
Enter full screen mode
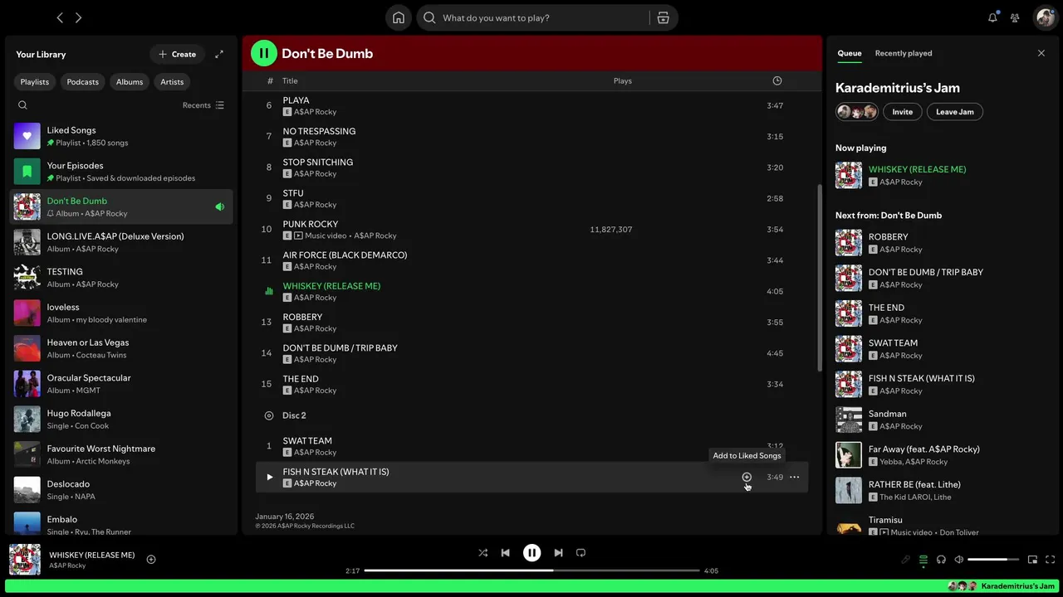point(1050,560)
